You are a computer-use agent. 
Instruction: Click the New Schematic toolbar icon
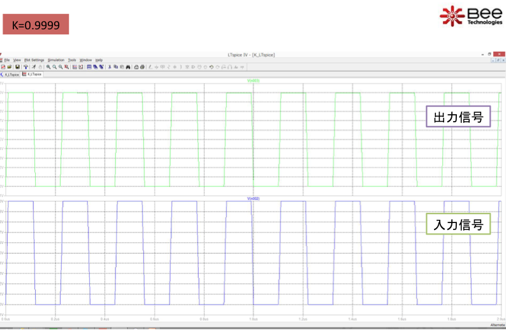click(3, 66)
